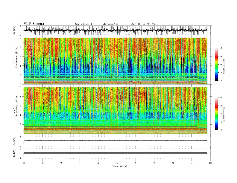The width and height of the screenshot is (237, 183).
Task: Click the time axis tick label "7"
Action: [x=154, y=163]
